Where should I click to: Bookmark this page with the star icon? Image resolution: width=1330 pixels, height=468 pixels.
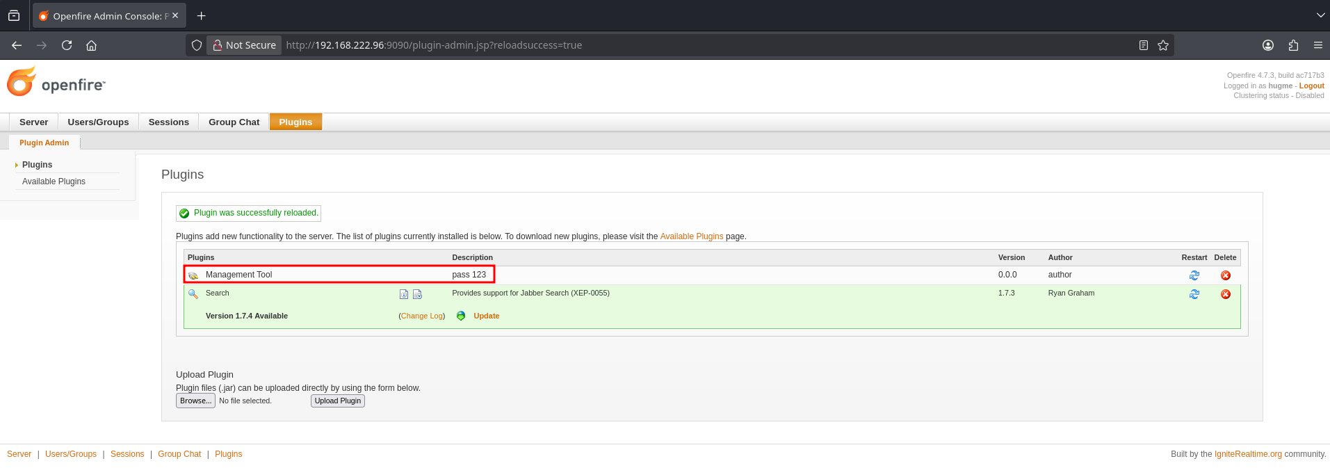pyautogui.click(x=1162, y=45)
